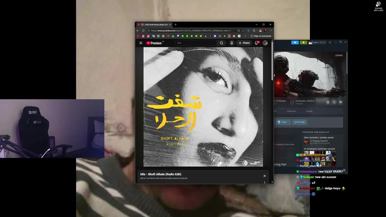Click the YouTube search magnifier button
Image resolution: width=386 pixels, height=217 pixels.
pos(221,43)
